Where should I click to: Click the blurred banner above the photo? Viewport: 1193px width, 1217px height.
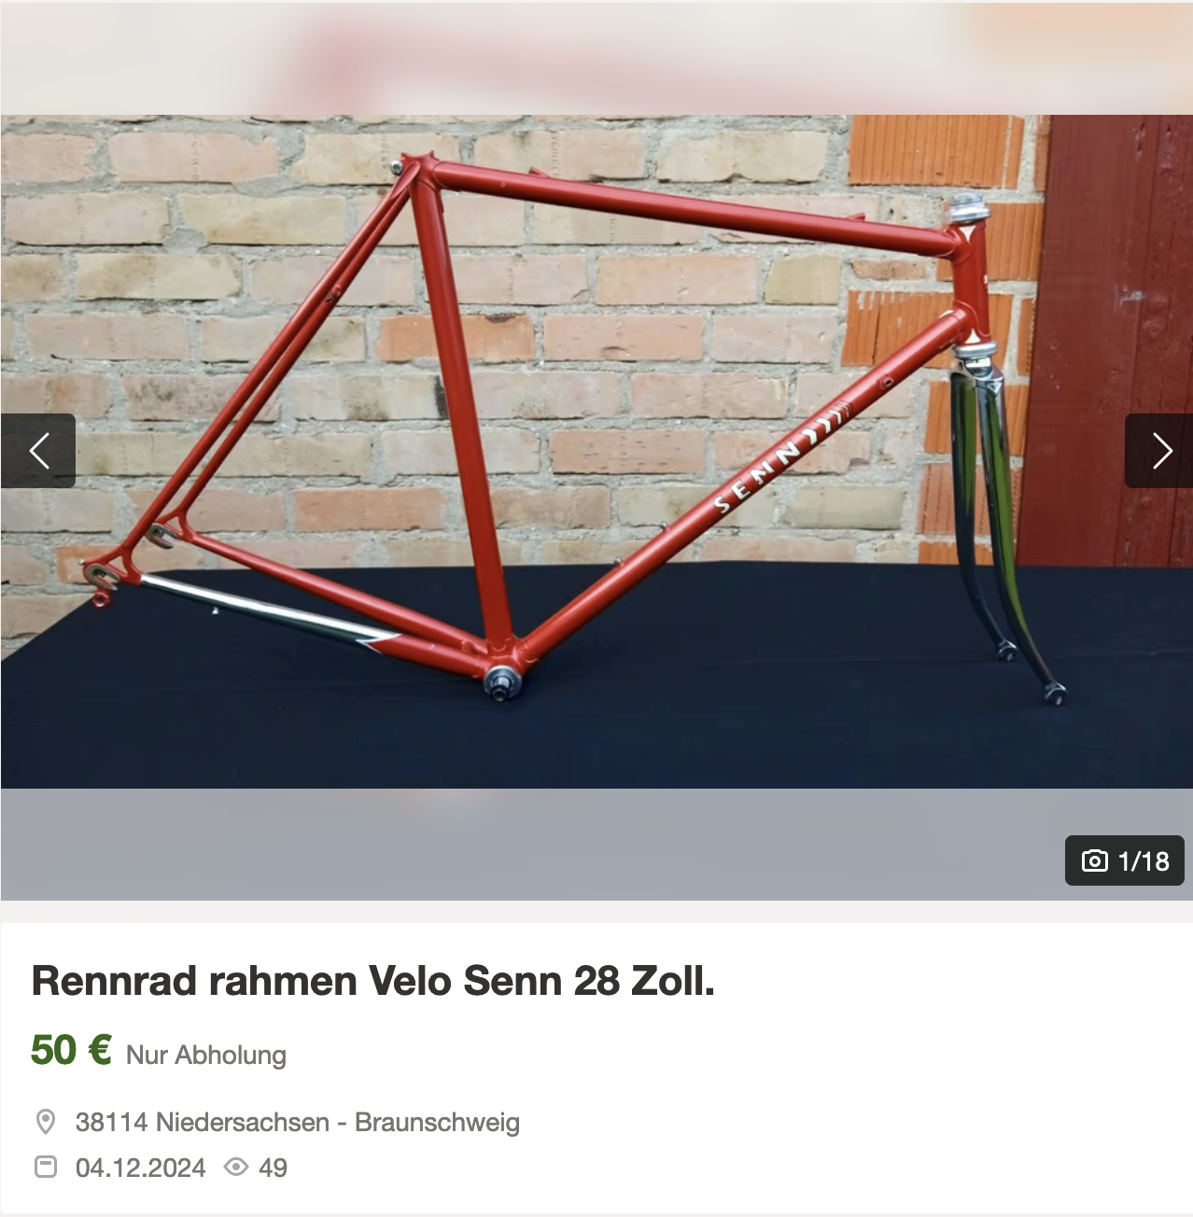596,59
